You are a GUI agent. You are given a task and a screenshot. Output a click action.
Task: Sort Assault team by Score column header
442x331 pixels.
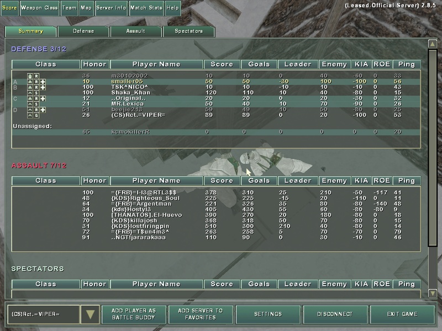222,180
